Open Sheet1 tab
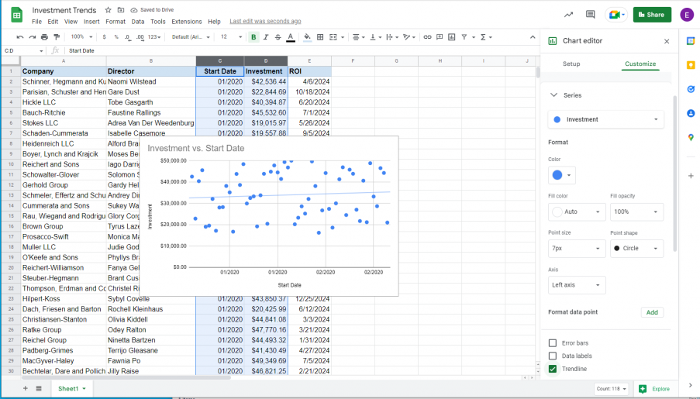Screen dimensions: 700x399 [x=71, y=388]
